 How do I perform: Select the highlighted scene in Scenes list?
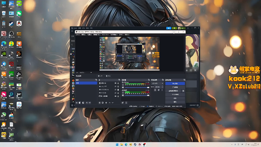click(x=86, y=83)
